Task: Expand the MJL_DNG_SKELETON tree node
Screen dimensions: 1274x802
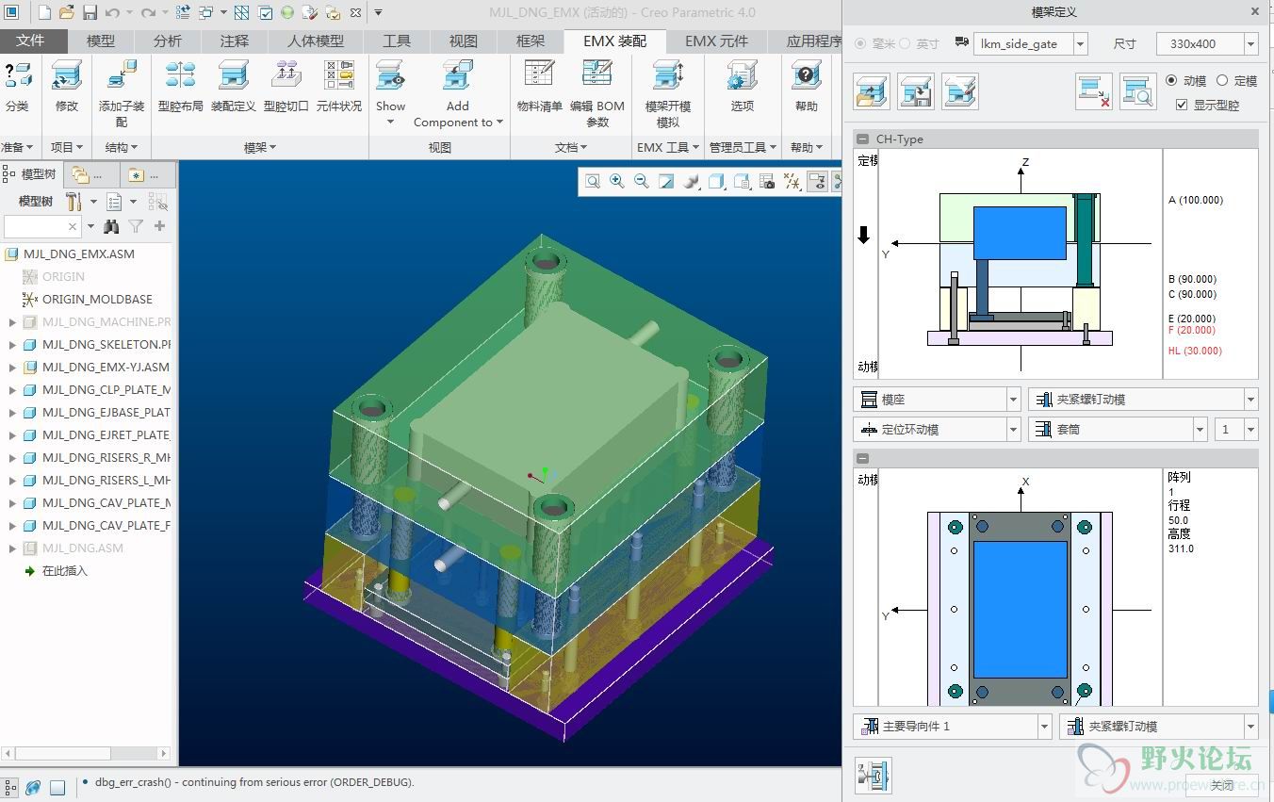Action: 12,345
